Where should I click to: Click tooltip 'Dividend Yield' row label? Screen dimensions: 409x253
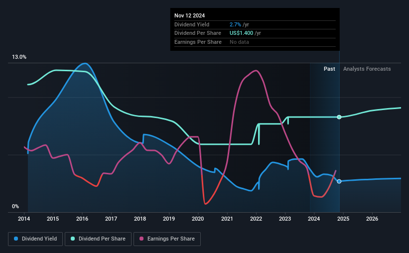[192, 24]
